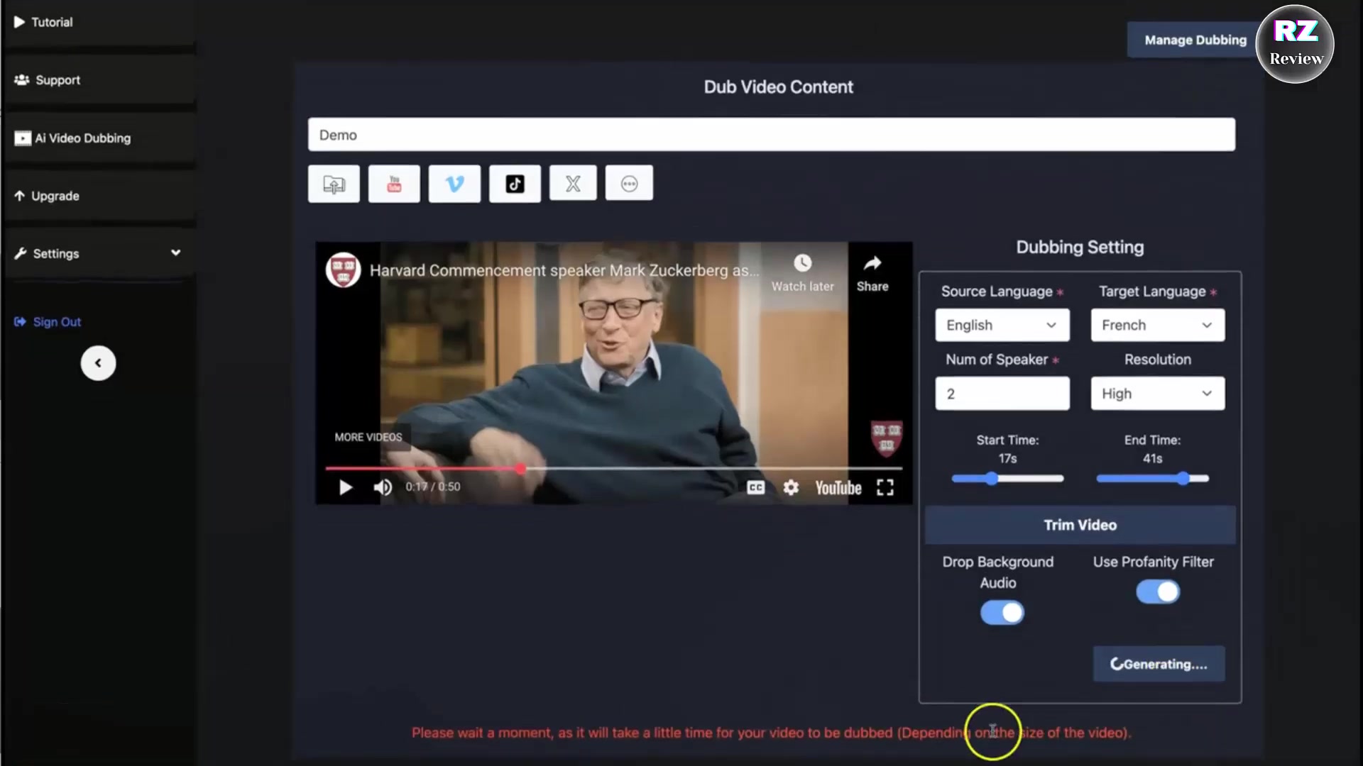The height and width of the screenshot is (766, 1363).
Task: Click the more sources ellipsis icon
Action: (629, 184)
